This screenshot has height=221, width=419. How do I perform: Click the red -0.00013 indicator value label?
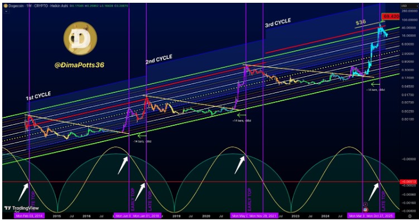pyautogui.click(x=408, y=181)
